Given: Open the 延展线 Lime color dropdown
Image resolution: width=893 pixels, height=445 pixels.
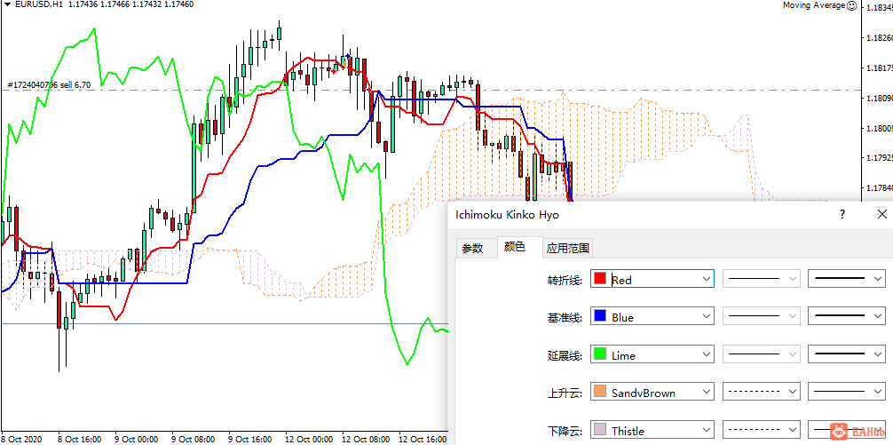Looking at the screenshot, I should click(652, 354).
